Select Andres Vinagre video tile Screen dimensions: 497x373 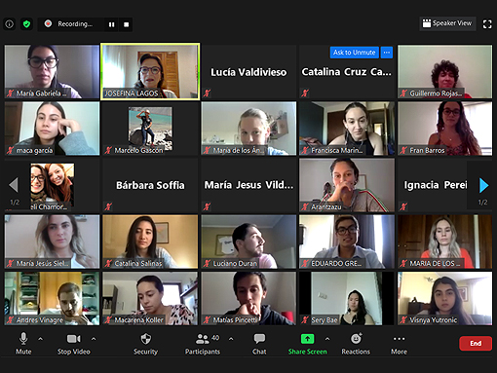(52, 298)
